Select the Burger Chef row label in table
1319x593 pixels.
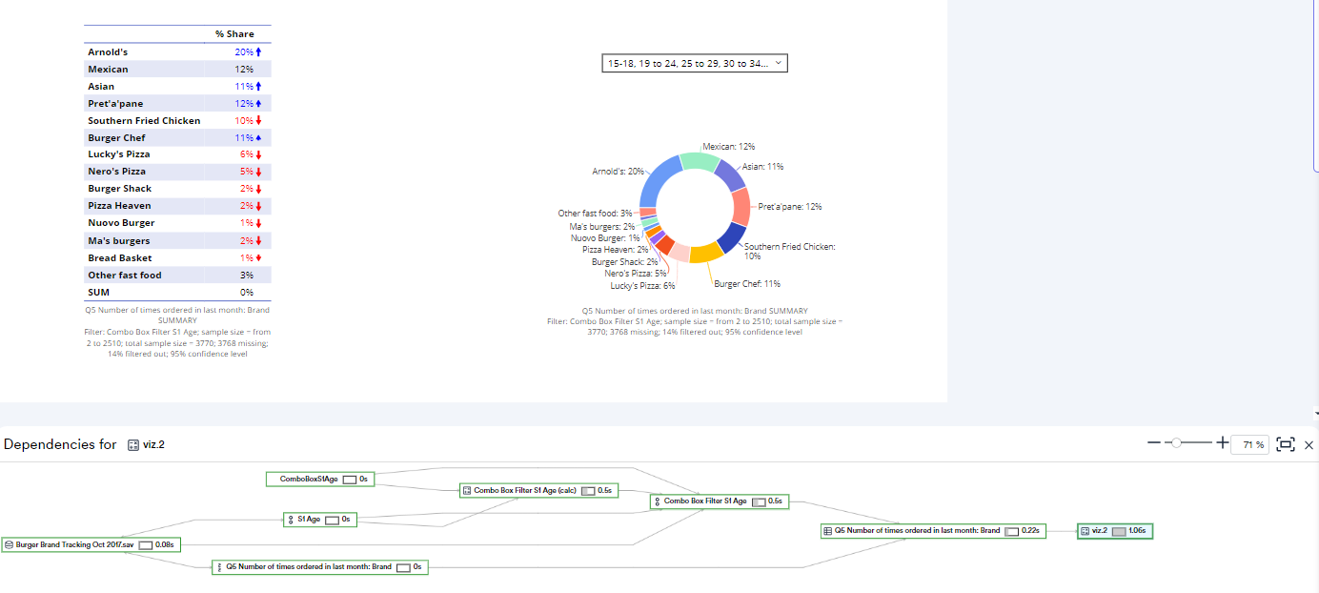[117, 137]
